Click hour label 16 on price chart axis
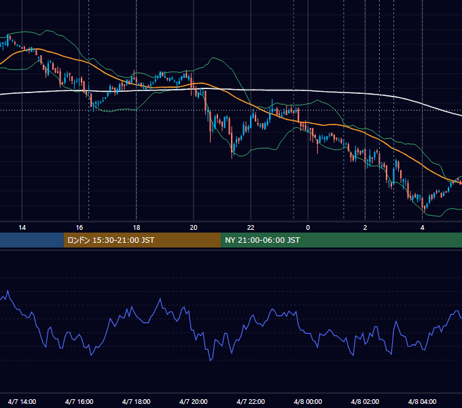Screen dimensions: 462x408 (x=79, y=228)
